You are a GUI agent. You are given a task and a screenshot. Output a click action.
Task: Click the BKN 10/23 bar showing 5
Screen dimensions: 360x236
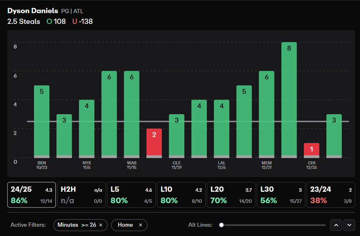tap(41, 122)
